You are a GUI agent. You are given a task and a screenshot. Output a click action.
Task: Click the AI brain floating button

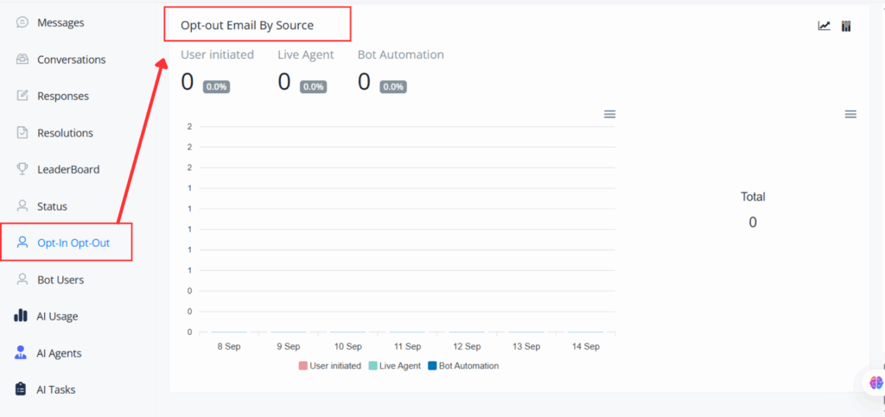[875, 382]
